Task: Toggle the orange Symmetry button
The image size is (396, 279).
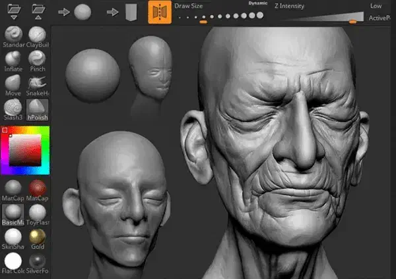Action: pyautogui.click(x=159, y=12)
